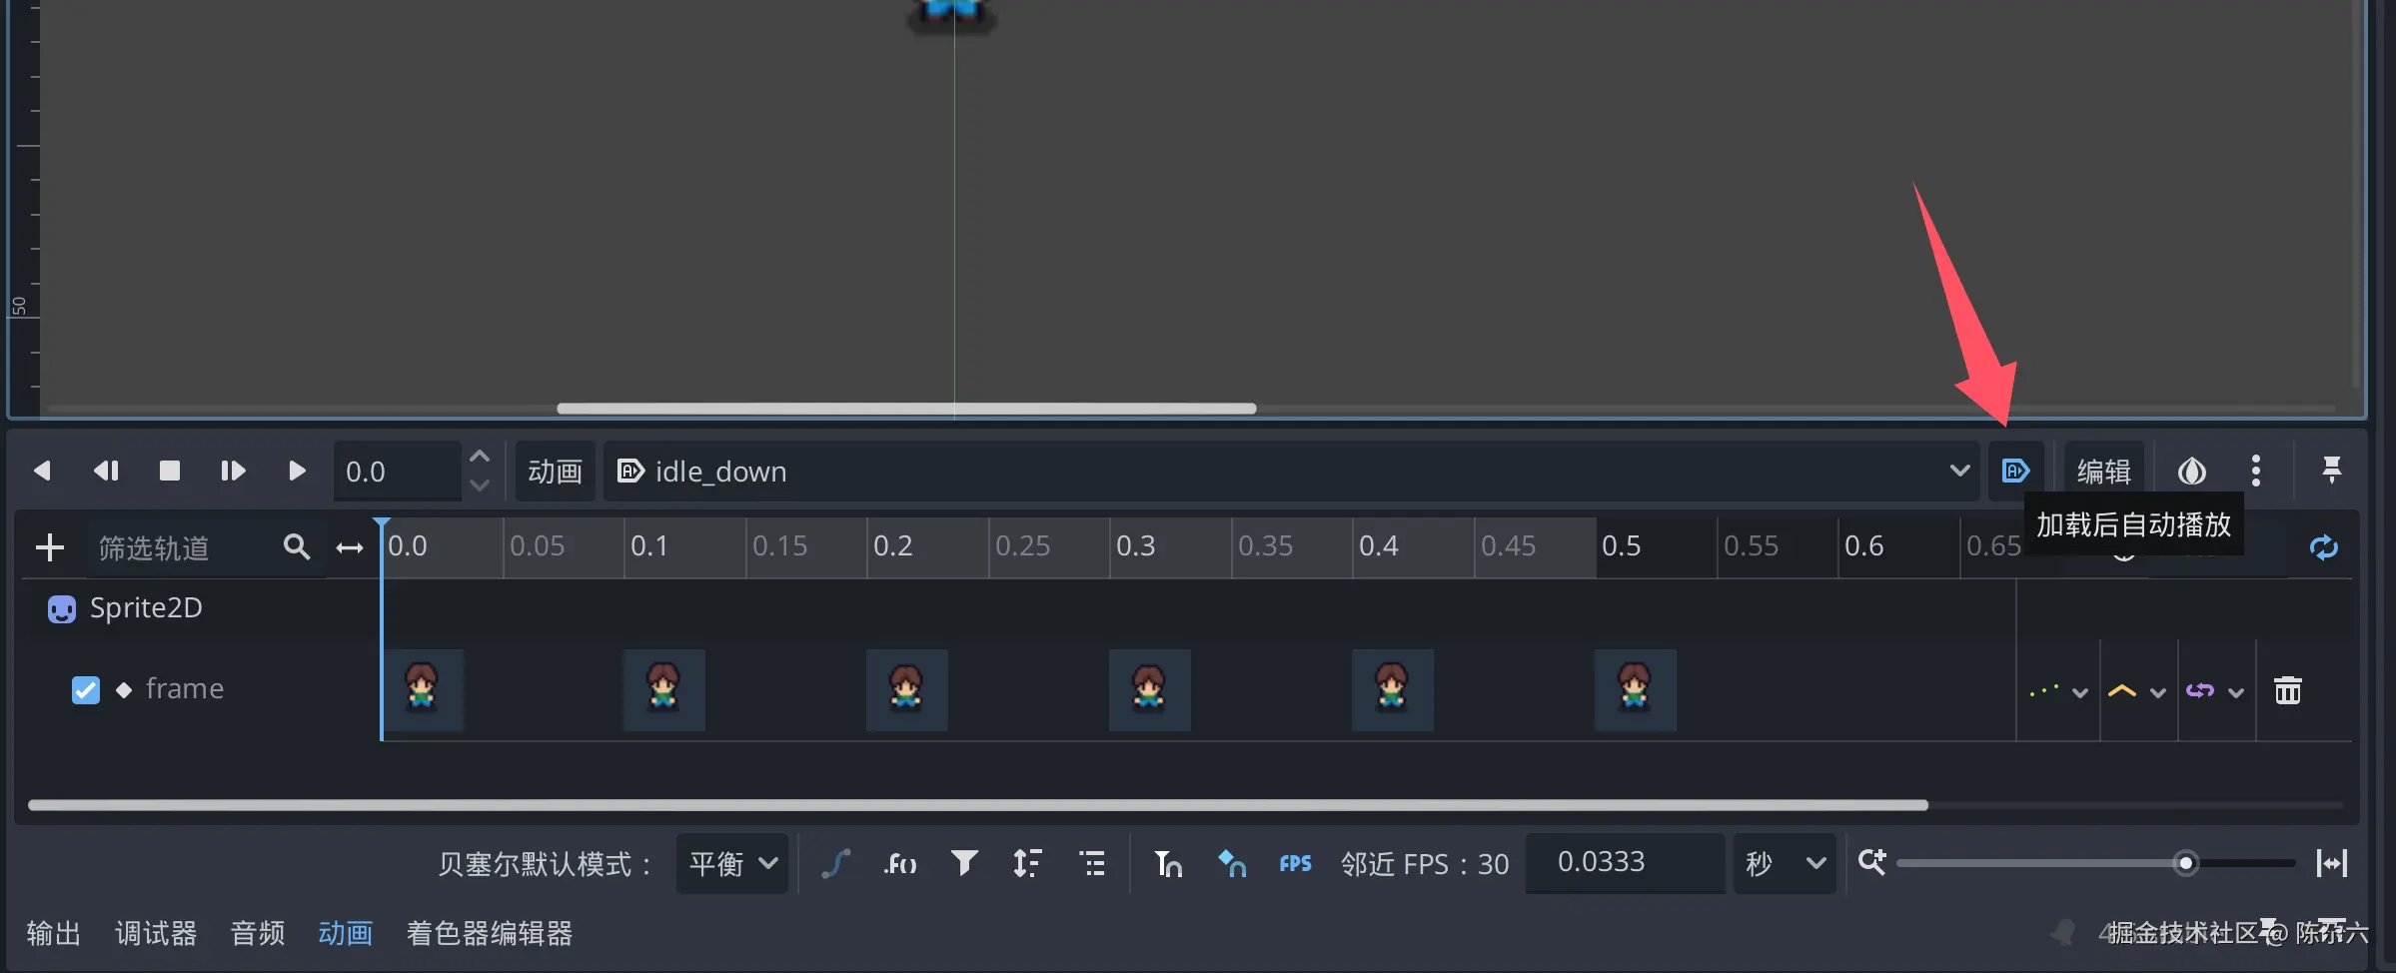Screen dimensions: 2396x973
Task: Toggle selected key snapping icon
Action: tap(1231, 863)
